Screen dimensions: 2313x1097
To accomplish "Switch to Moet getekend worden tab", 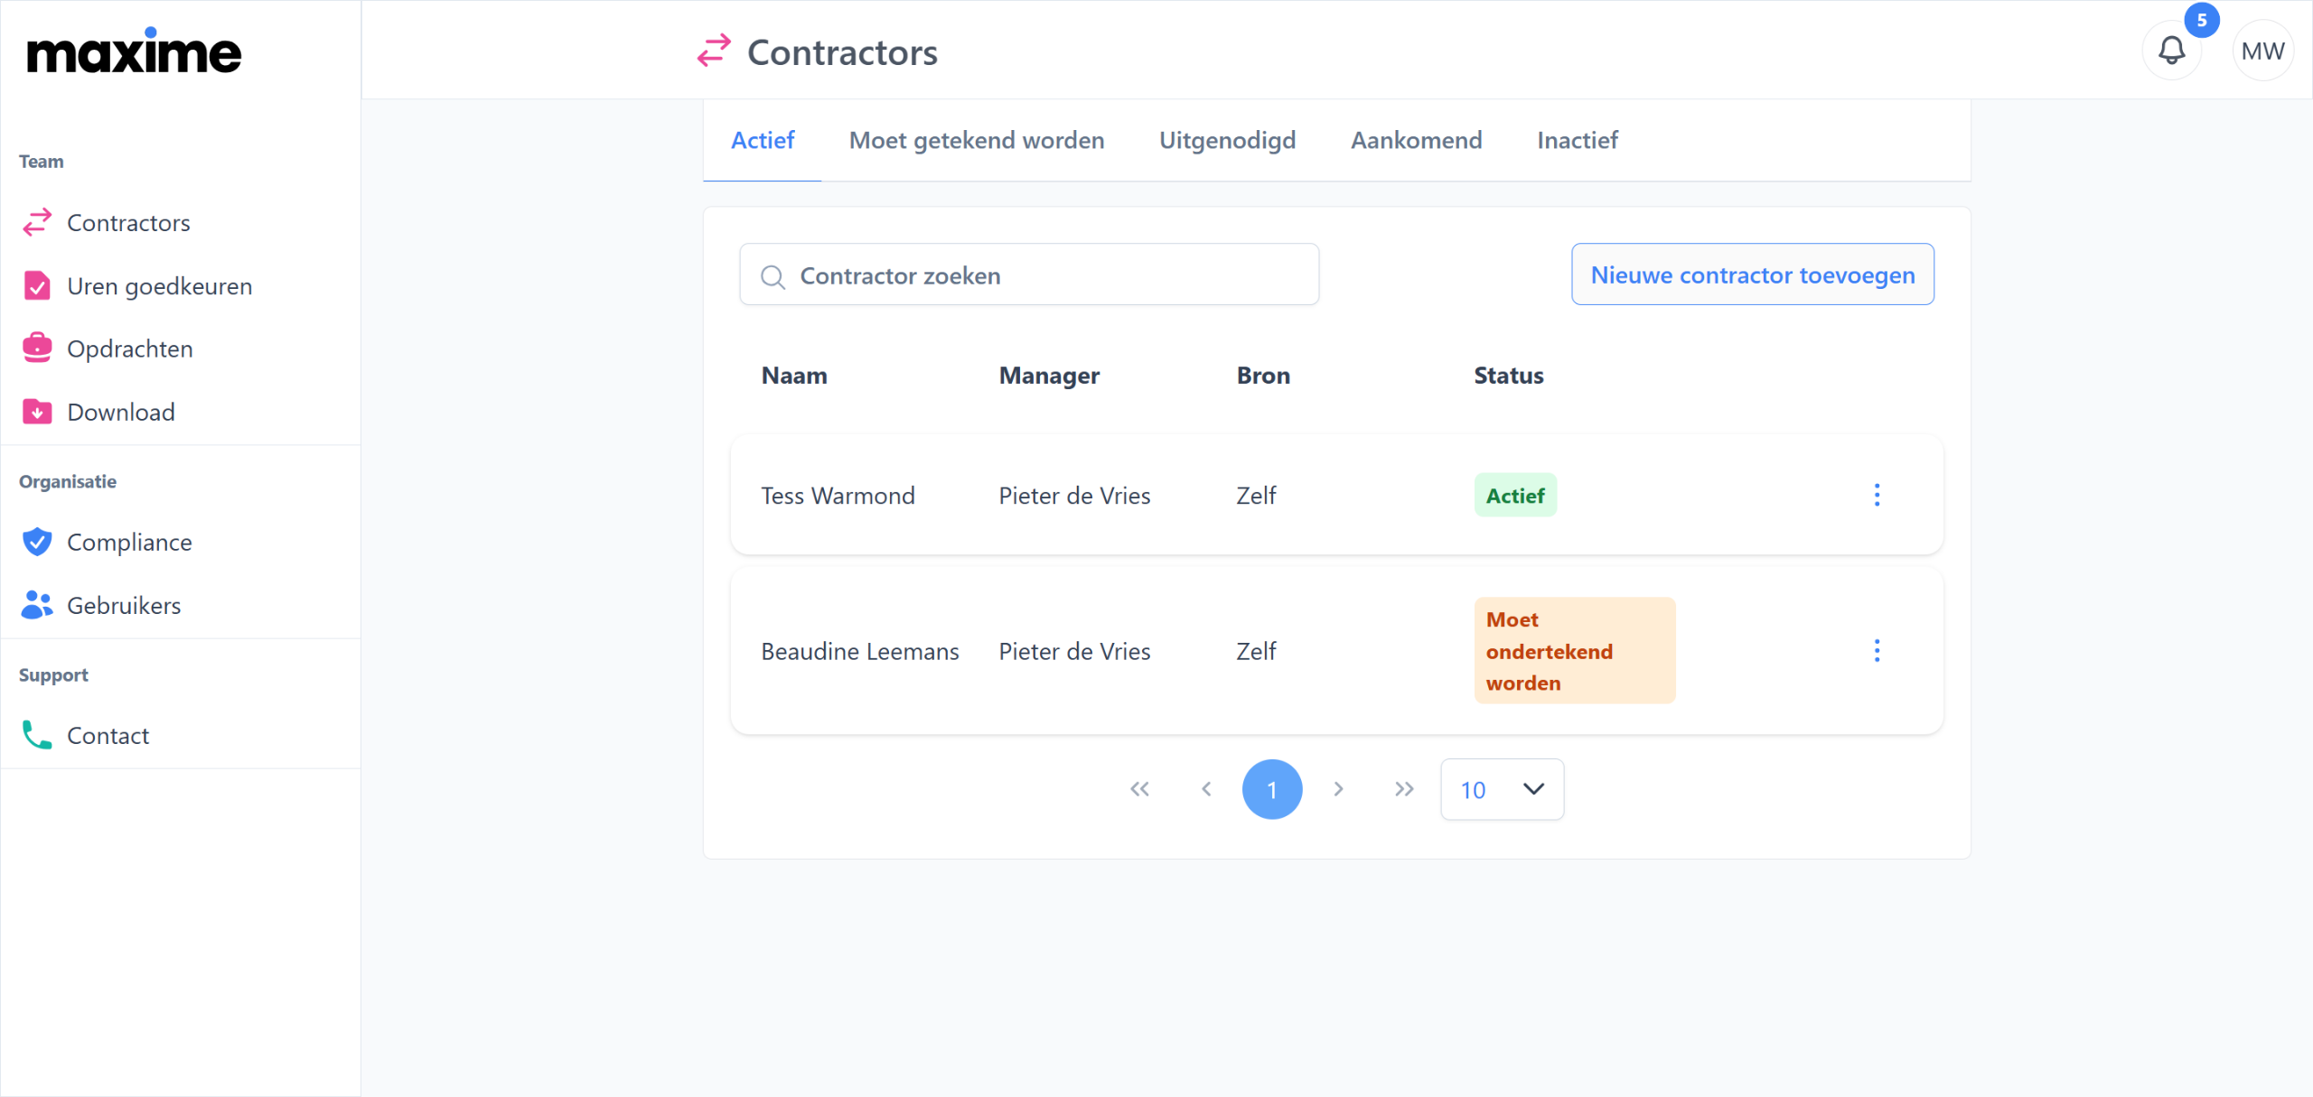I will (976, 141).
